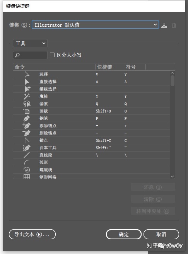
Task: Click the Line Segment tool icon
Action: pos(27,155)
